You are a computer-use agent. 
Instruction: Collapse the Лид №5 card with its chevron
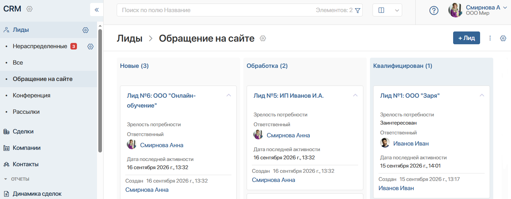[355, 95]
